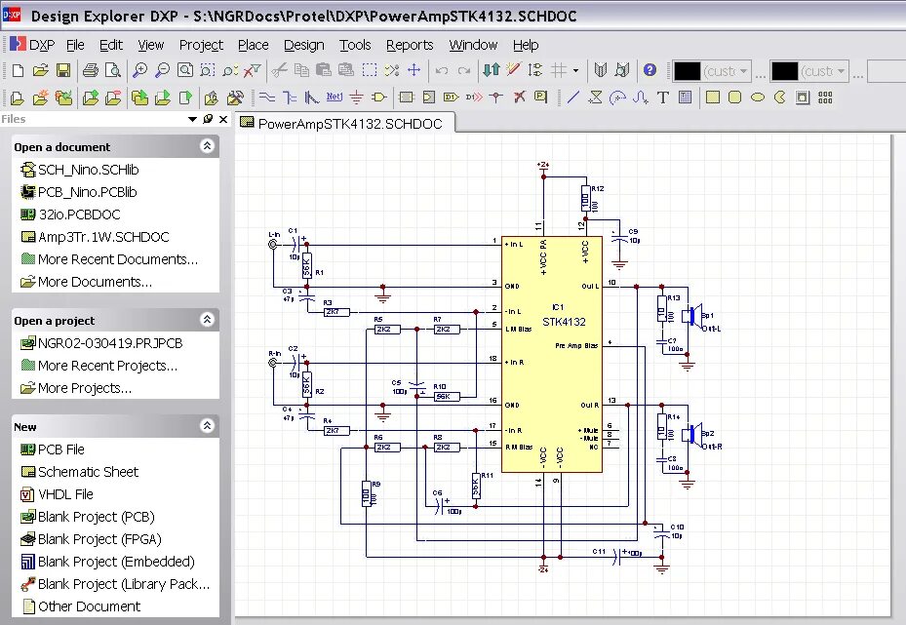Select the Place Text String T tool
This screenshot has width=906, height=625.
click(663, 98)
